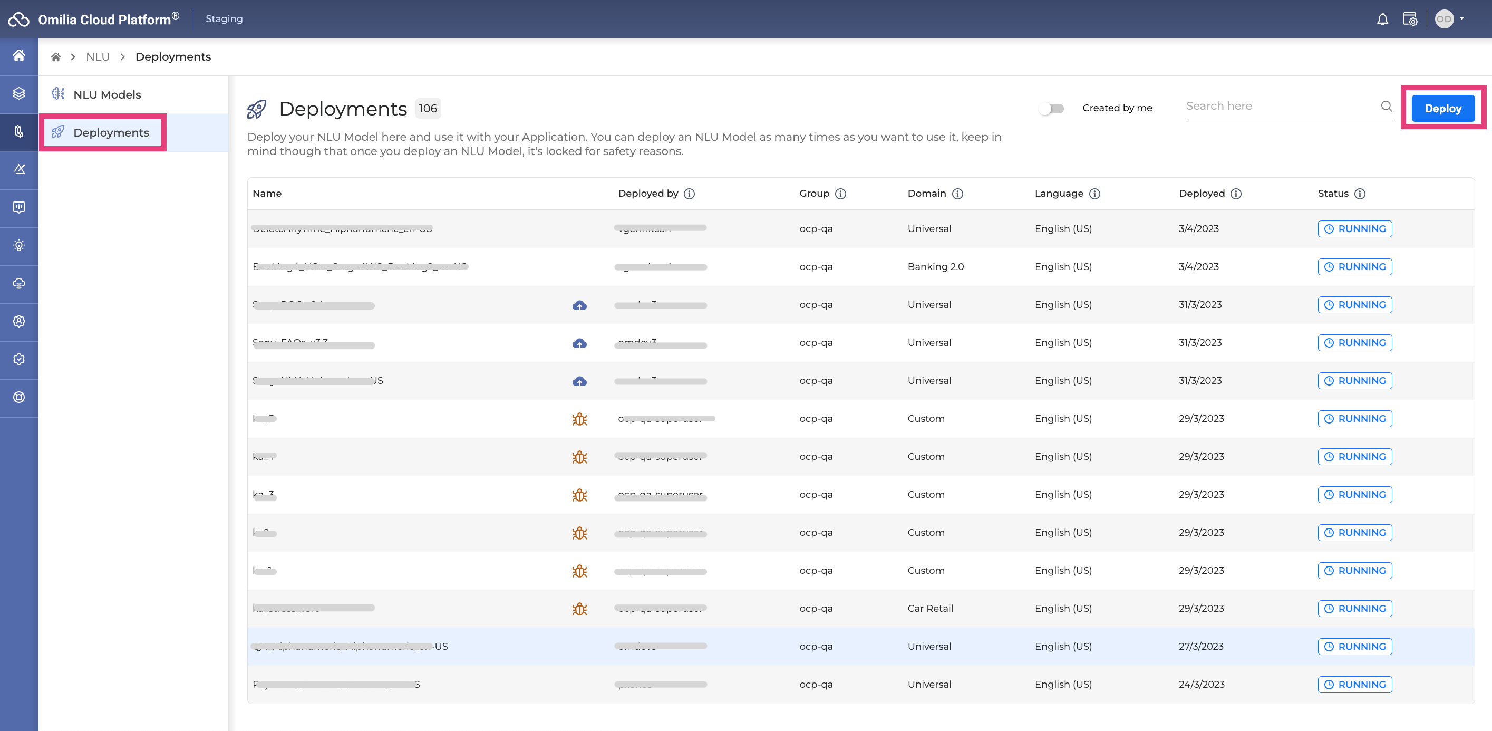The image size is (1492, 731).
Task: Open the calendar settings icon in header
Action: pos(1410,19)
